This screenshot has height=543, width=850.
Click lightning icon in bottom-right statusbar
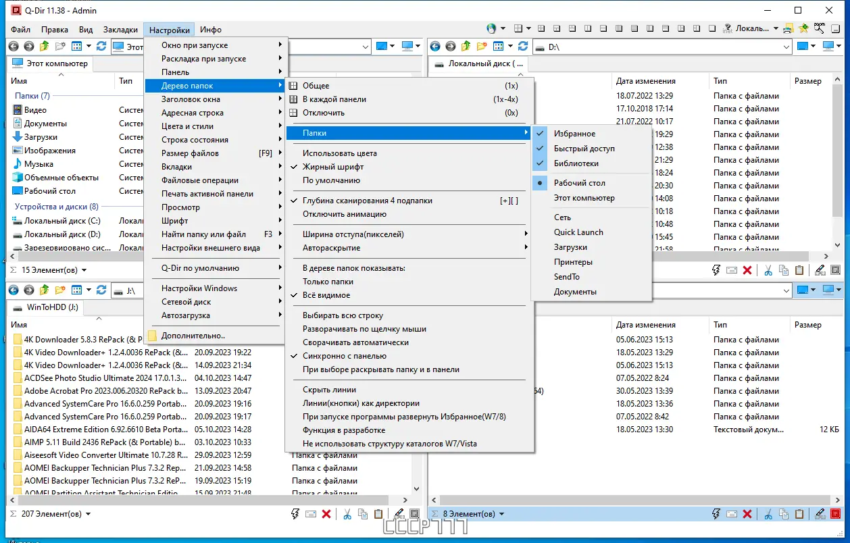pyautogui.click(x=716, y=514)
